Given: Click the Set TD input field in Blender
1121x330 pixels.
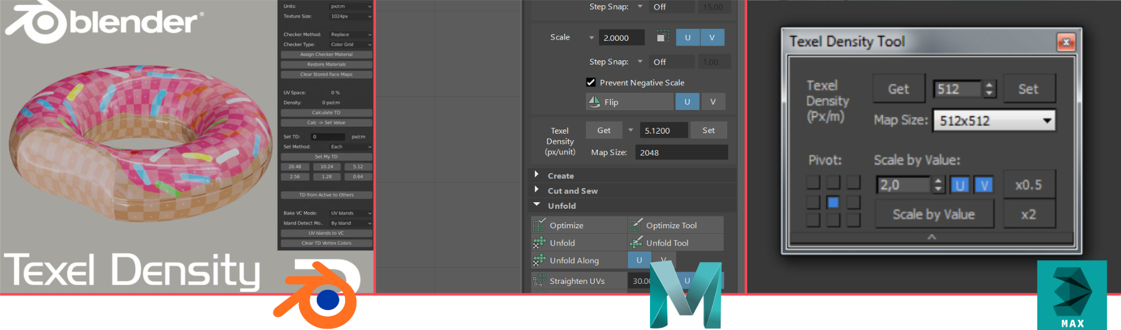Looking at the screenshot, I should [328, 137].
